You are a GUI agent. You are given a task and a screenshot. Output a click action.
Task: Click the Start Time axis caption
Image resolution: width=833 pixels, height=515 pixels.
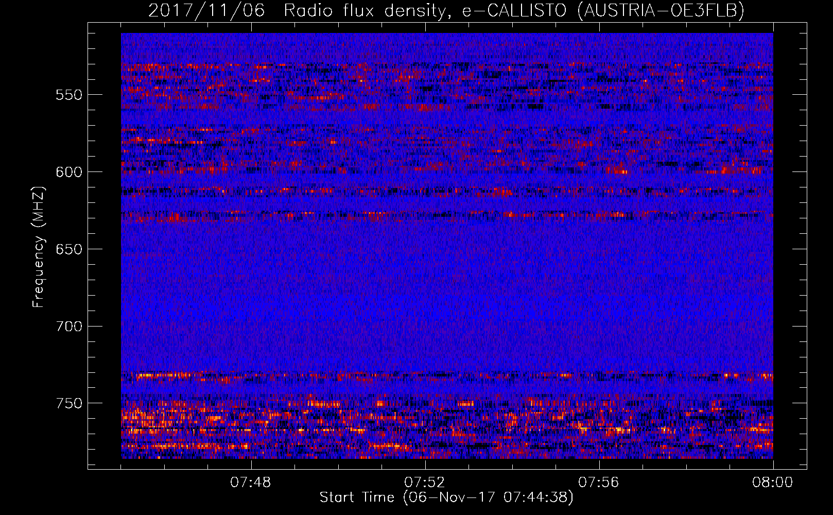click(446, 497)
